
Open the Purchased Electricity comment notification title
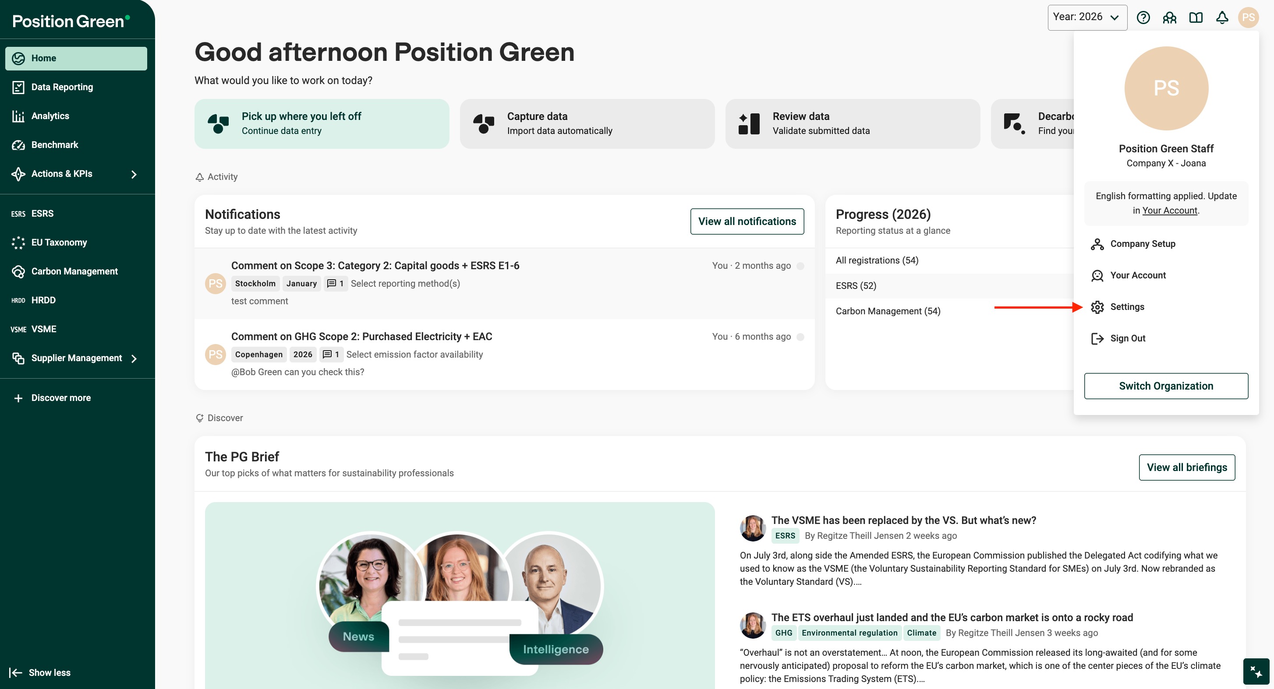(361, 337)
